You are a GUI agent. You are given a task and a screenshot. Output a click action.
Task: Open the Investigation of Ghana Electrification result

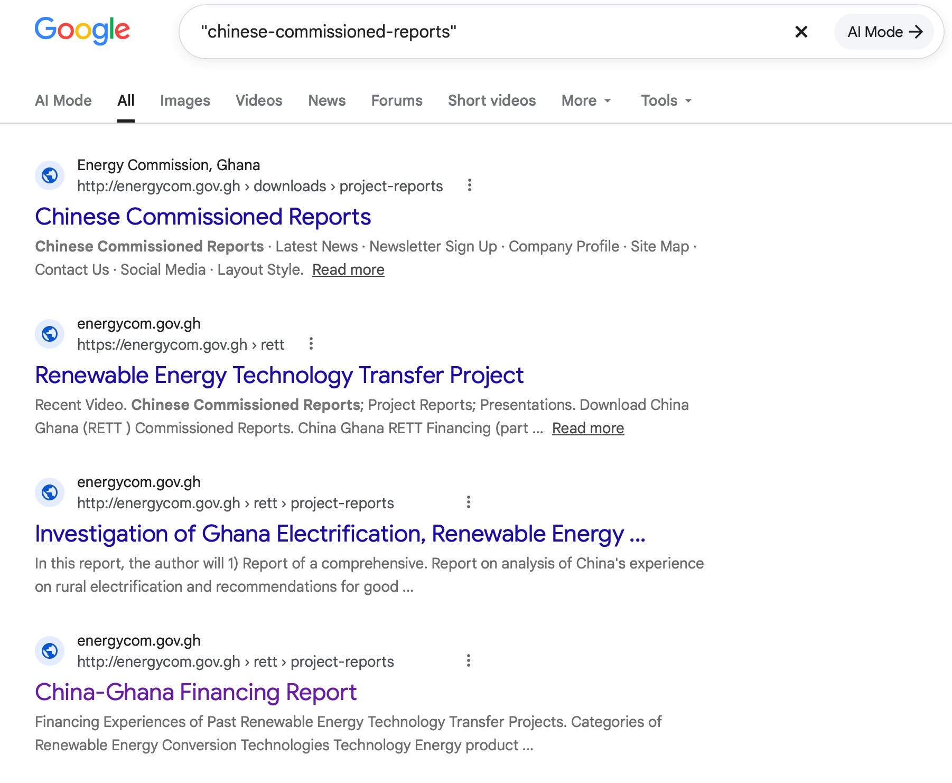point(340,534)
